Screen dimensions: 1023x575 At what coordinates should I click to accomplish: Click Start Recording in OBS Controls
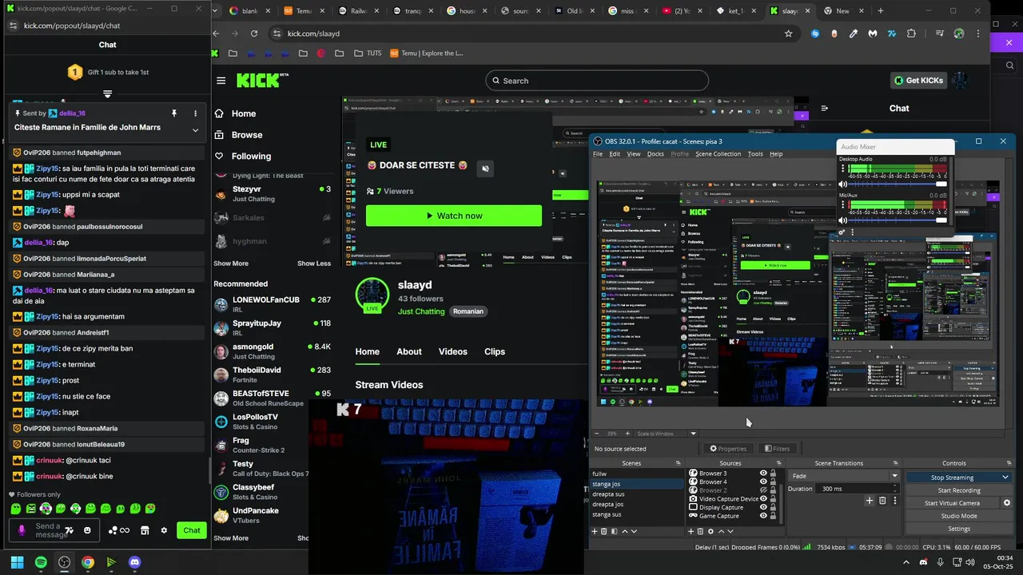click(958, 490)
